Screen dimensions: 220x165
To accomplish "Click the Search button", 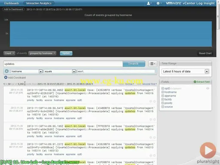I will (134, 64).
